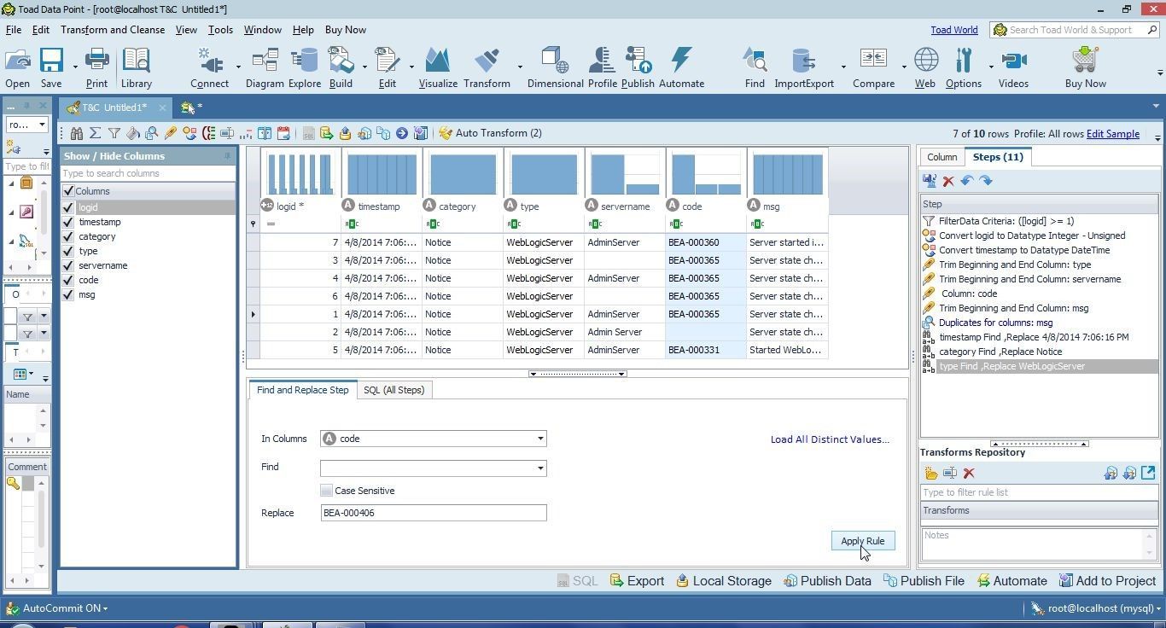Click the undo step arrow icon

coord(967,181)
